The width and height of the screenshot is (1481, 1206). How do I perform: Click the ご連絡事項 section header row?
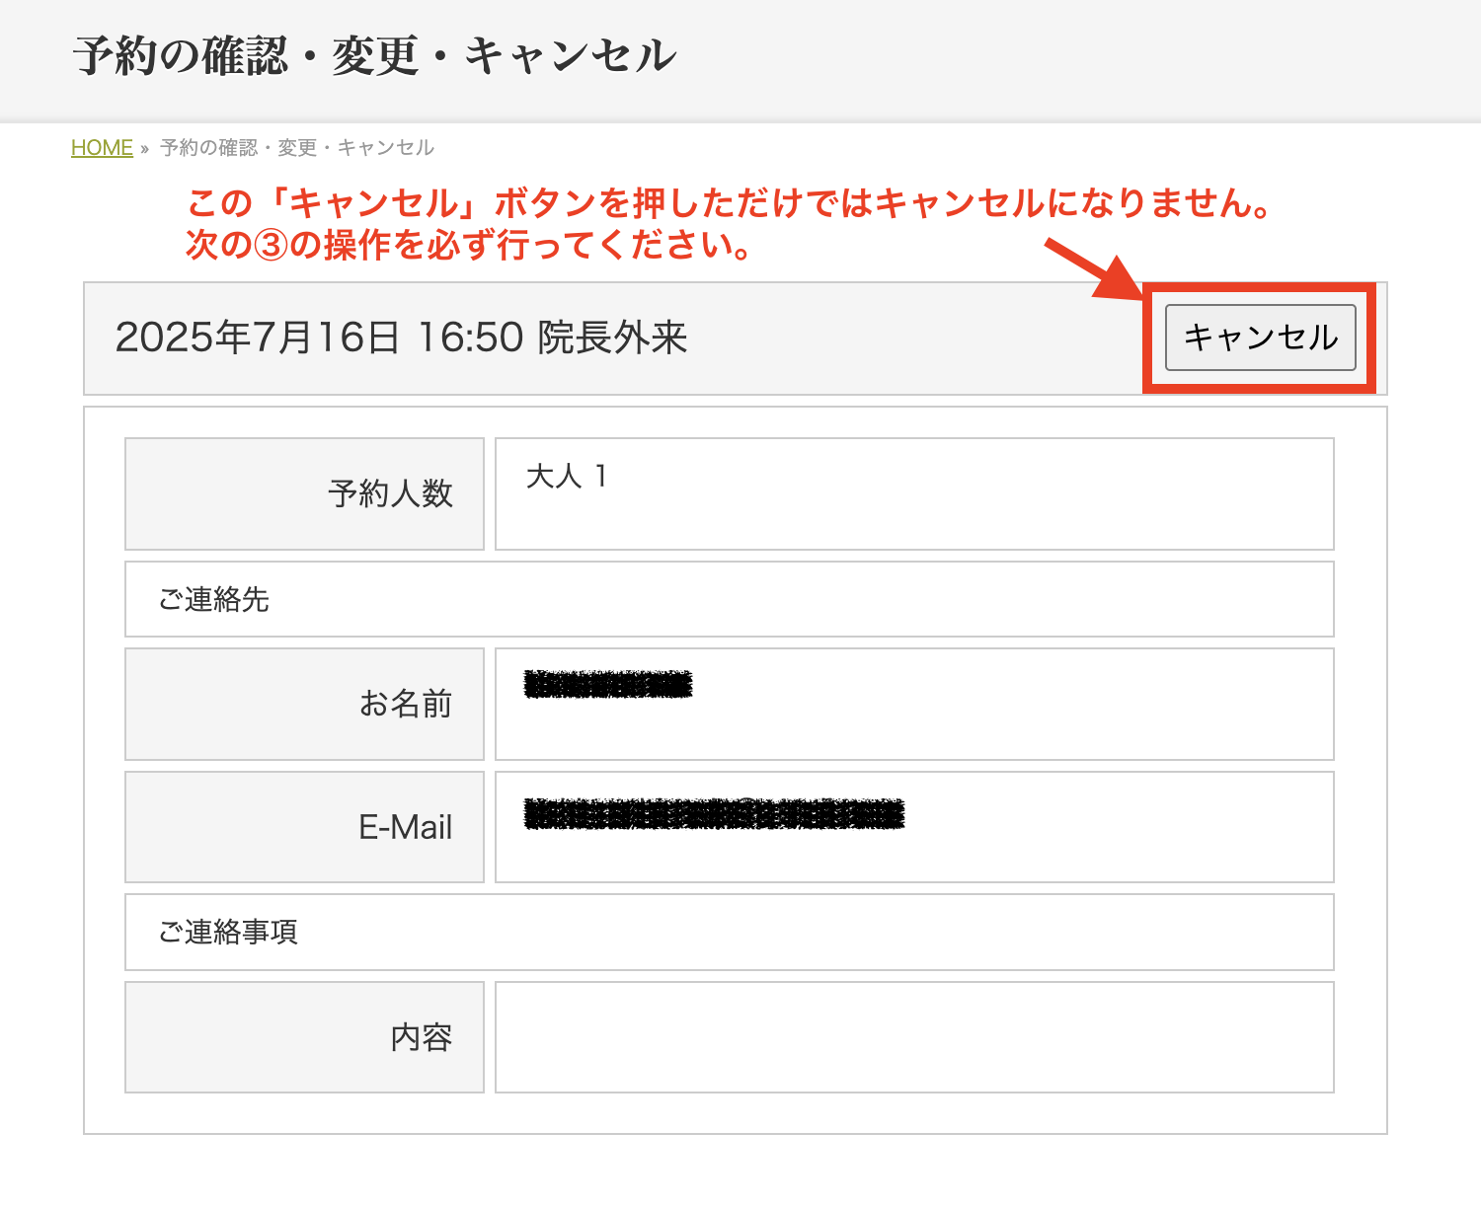click(730, 932)
